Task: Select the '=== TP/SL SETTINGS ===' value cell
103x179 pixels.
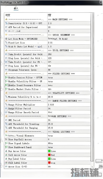Action: [x=61, y=50]
